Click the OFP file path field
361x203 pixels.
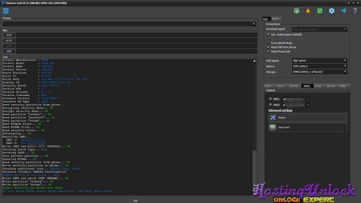pos(136,51)
